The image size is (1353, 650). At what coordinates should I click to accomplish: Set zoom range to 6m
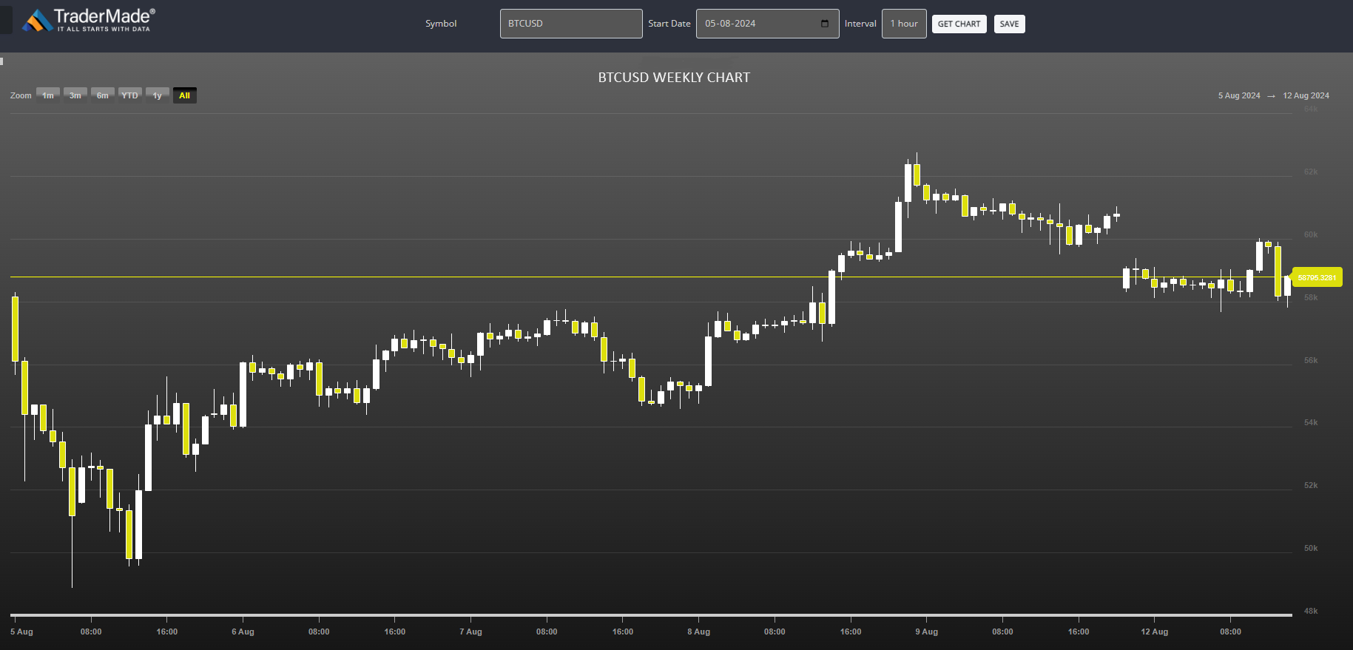(103, 95)
